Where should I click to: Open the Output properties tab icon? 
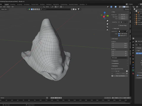point(133,48)
